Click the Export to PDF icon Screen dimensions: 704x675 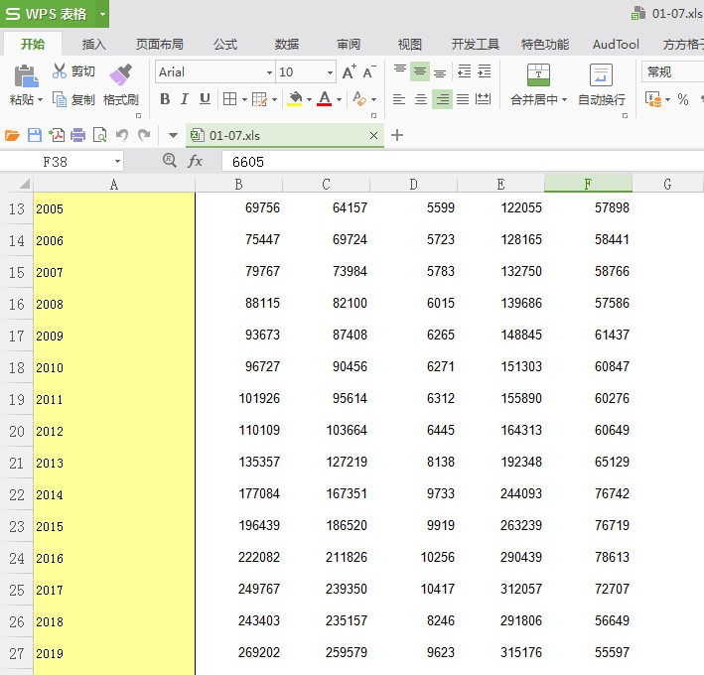(57, 135)
